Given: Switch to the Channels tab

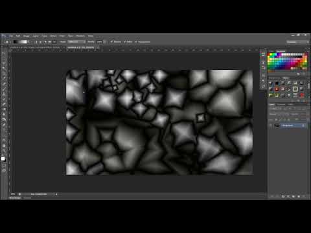Looking at the screenshot, I should 281,104.
